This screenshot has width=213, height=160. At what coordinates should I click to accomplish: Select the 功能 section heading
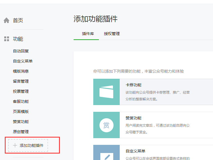(18, 39)
